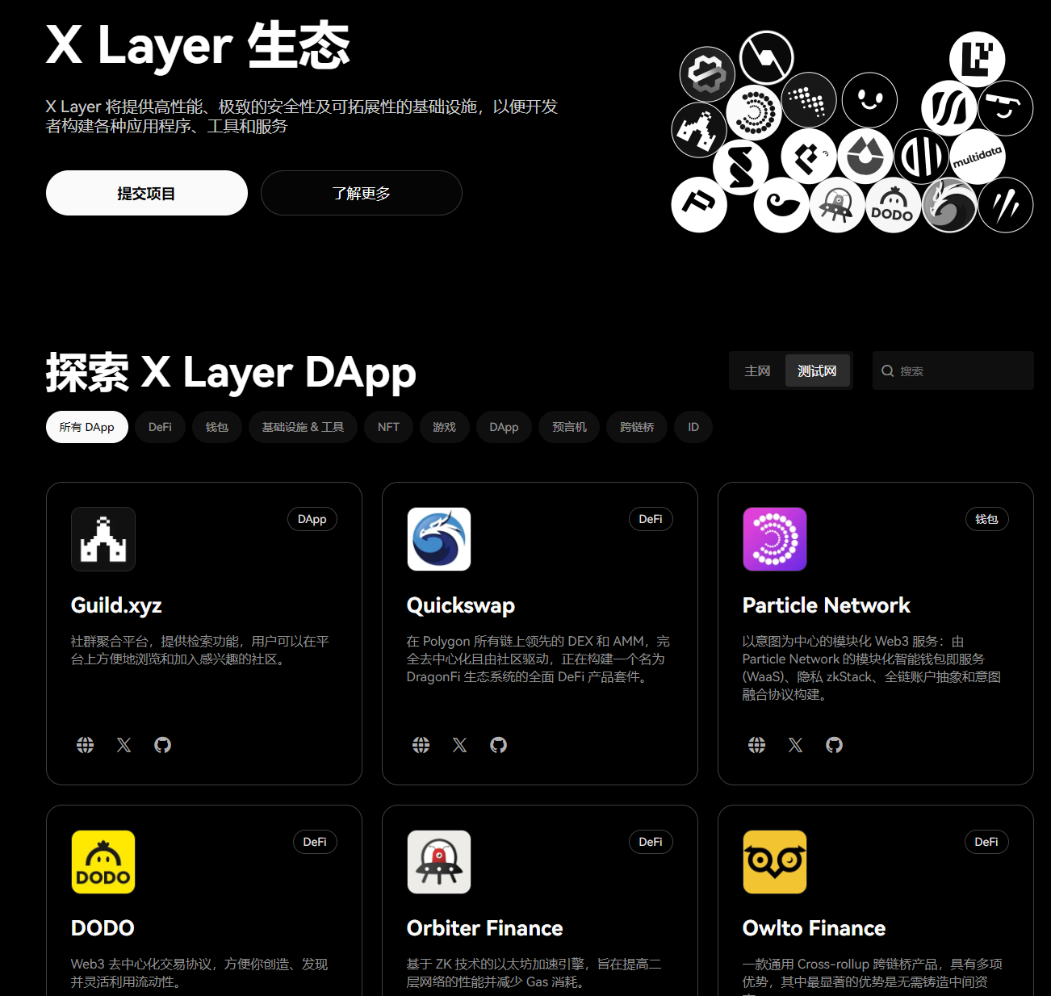Click the 了解更多 button
This screenshot has height=996, width=1051.
pyautogui.click(x=362, y=193)
